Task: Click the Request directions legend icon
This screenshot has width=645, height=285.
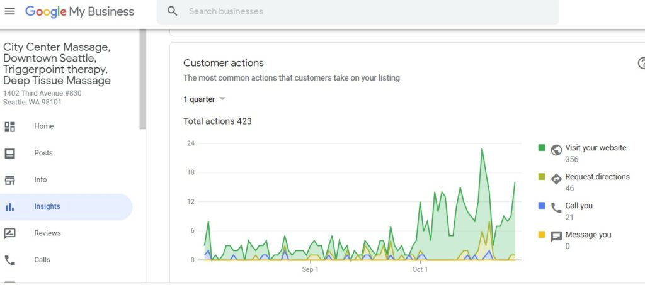Action: [556, 179]
